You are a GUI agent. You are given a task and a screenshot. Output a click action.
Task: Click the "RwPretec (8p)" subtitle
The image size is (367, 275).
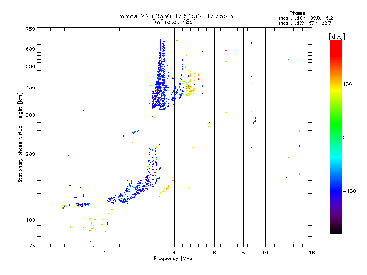point(174,22)
